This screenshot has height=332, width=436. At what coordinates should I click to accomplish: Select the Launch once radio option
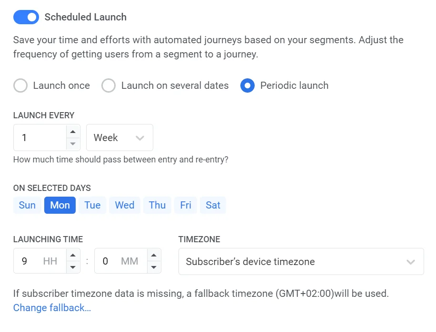pos(20,85)
